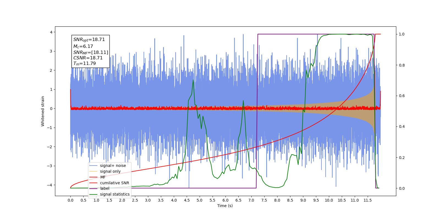Viewport: 440px width, 220px height.
Task: Click the Tm=11.79 annotation text
Action: point(84,64)
